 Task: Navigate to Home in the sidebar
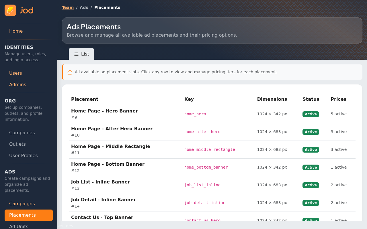pos(16,31)
